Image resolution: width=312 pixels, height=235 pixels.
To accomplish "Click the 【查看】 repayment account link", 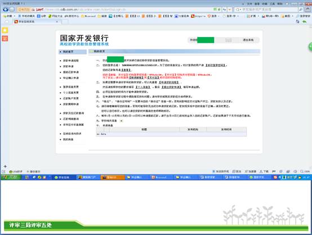I will point(126,70).
